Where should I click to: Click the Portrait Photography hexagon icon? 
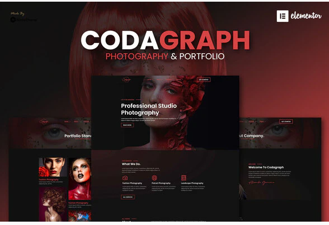click(154, 178)
